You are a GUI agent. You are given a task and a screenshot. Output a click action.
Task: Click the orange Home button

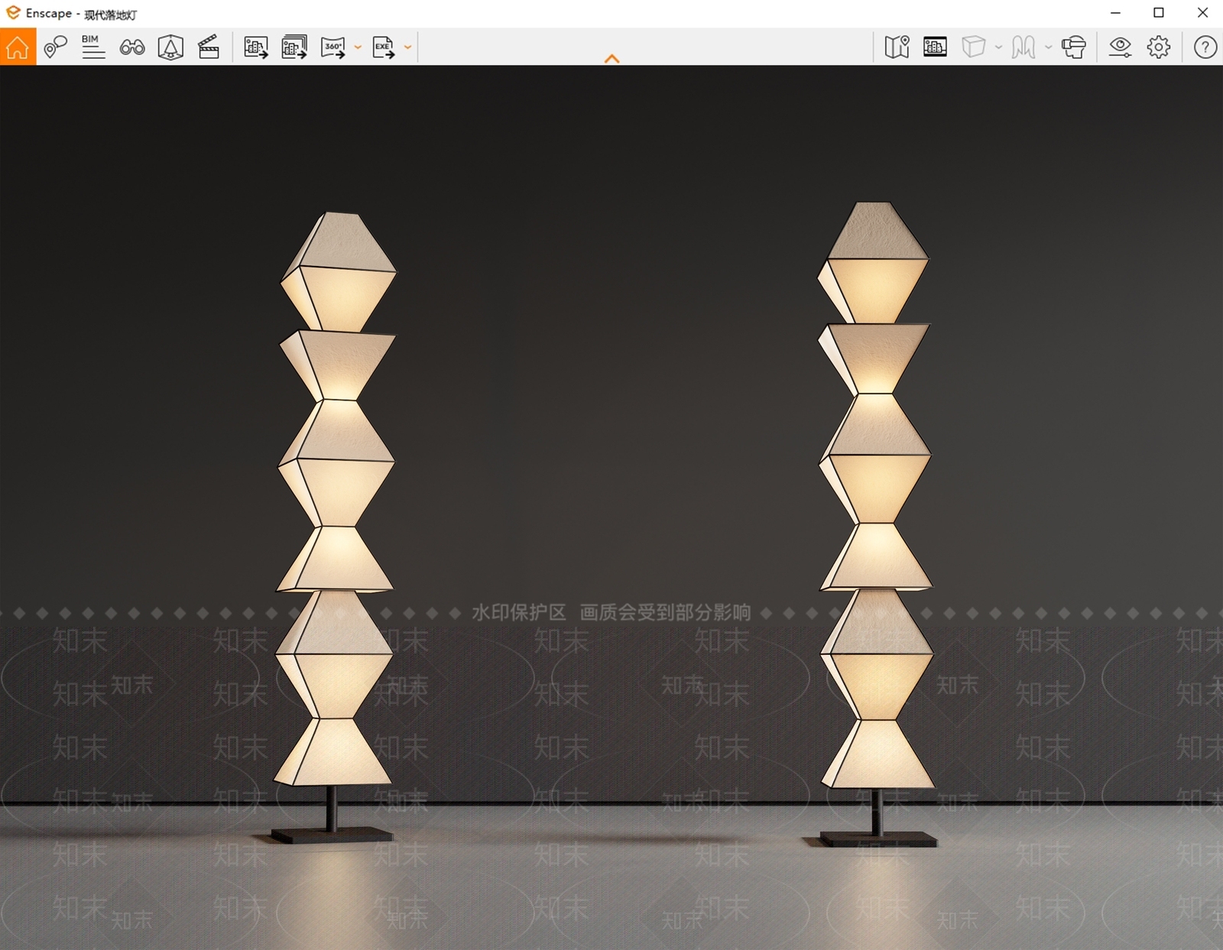tap(18, 47)
